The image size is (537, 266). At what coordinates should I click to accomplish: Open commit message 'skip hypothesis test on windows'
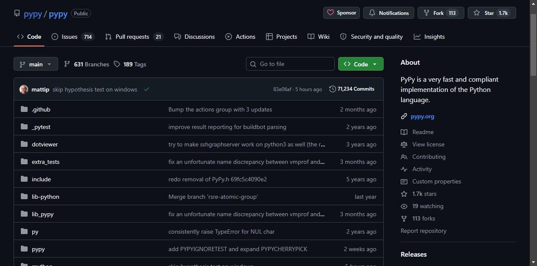[x=95, y=89]
